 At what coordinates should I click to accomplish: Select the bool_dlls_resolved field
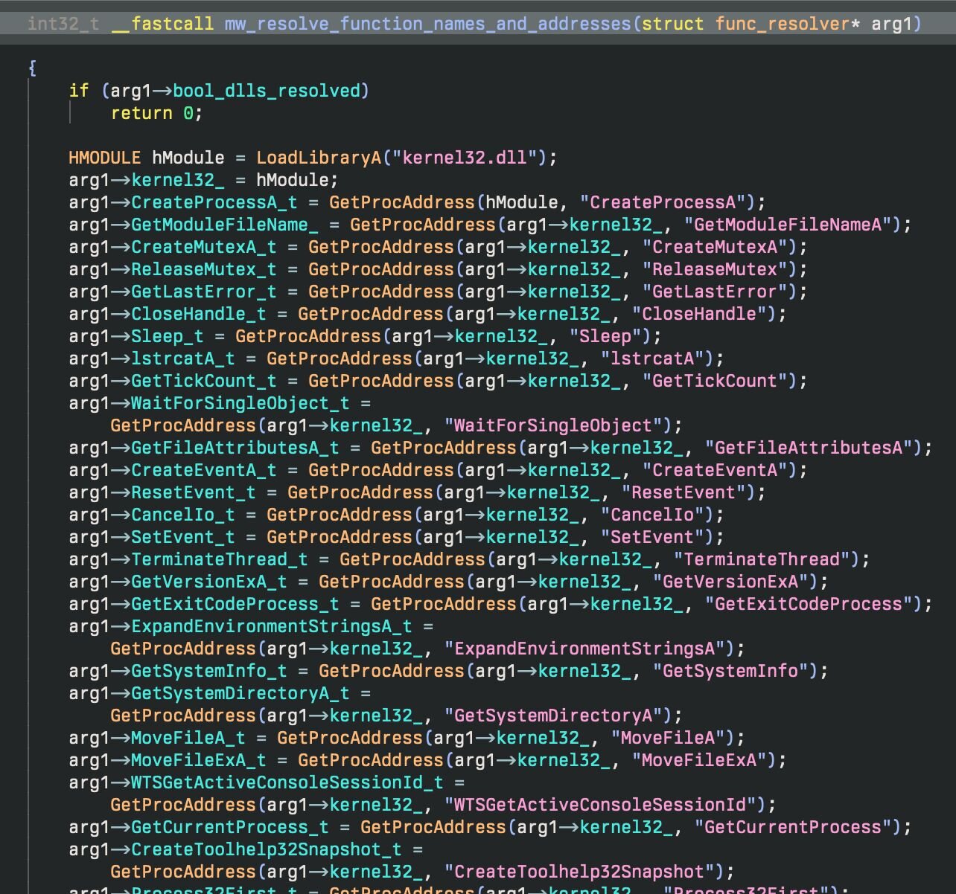click(267, 91)
